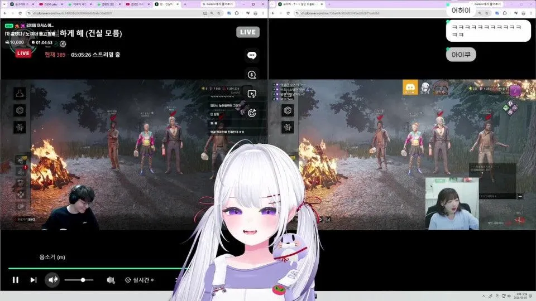
Task: Open extensions puzzle icon in right browser
Action: click(x=505, y=13)
